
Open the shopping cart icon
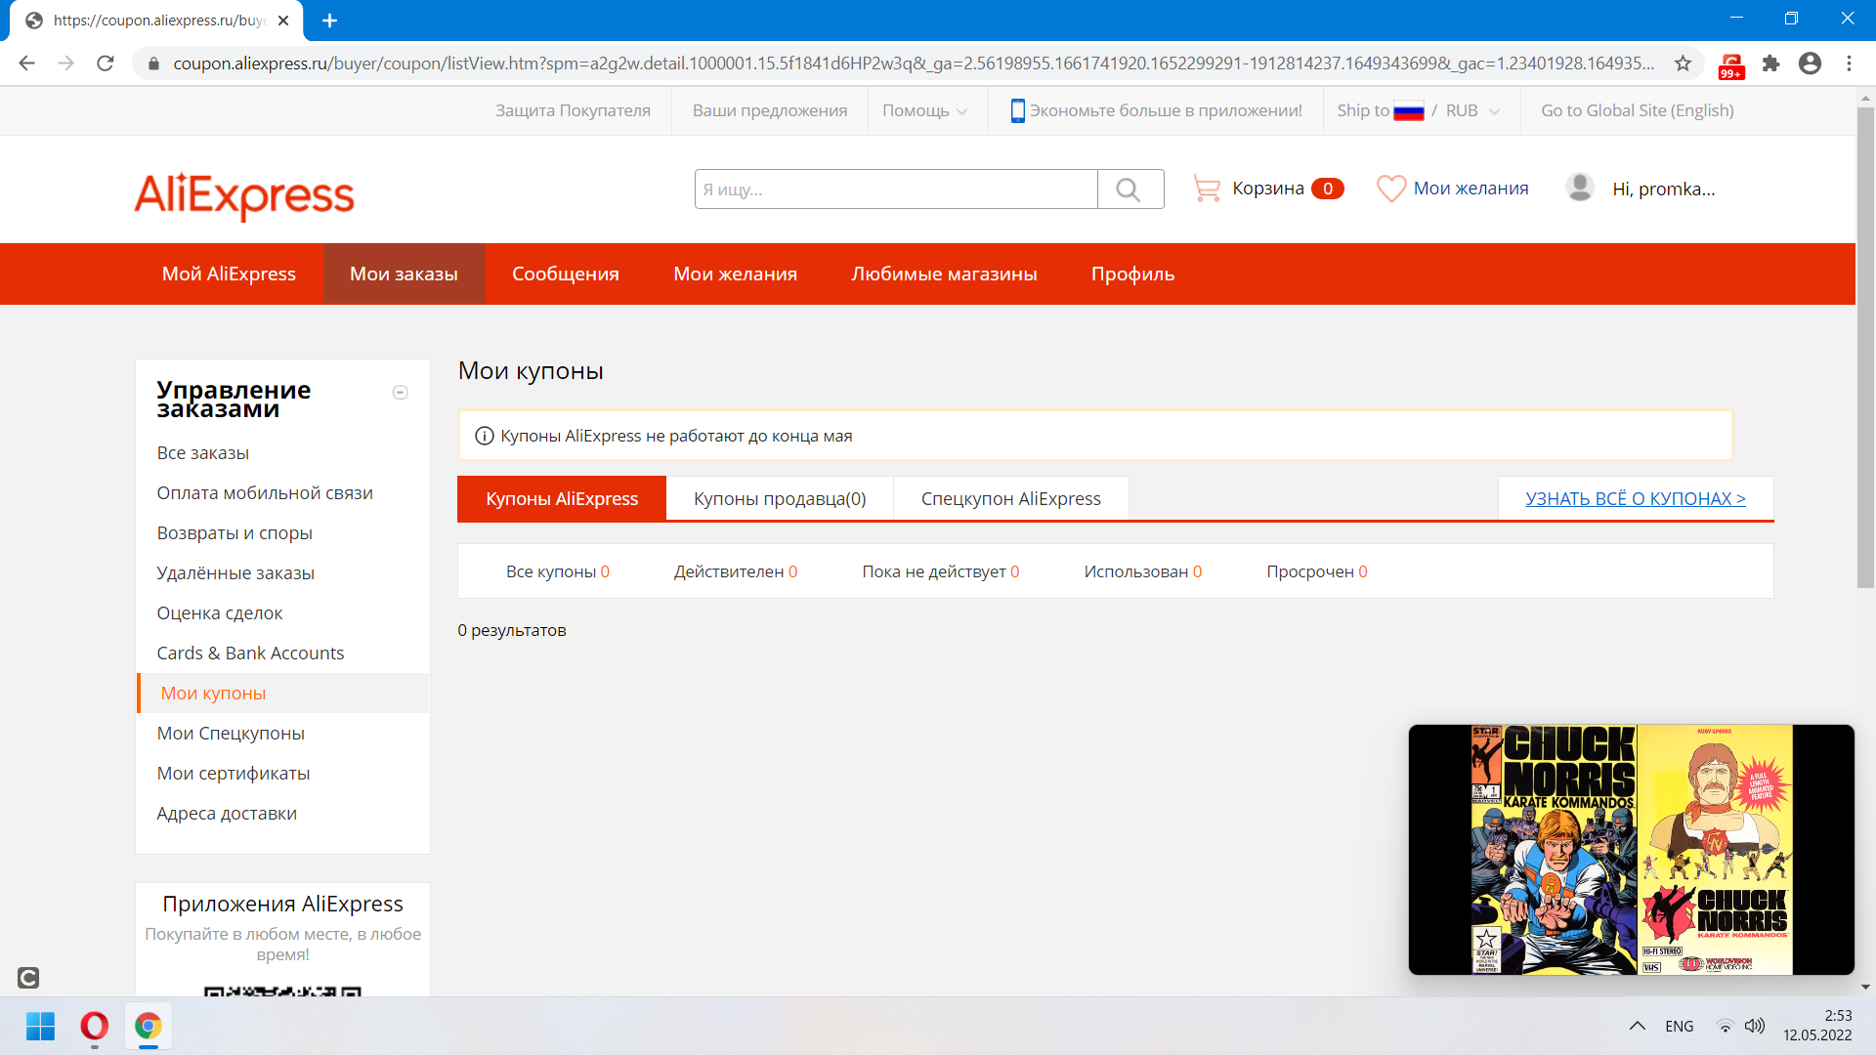(1207, 189)
